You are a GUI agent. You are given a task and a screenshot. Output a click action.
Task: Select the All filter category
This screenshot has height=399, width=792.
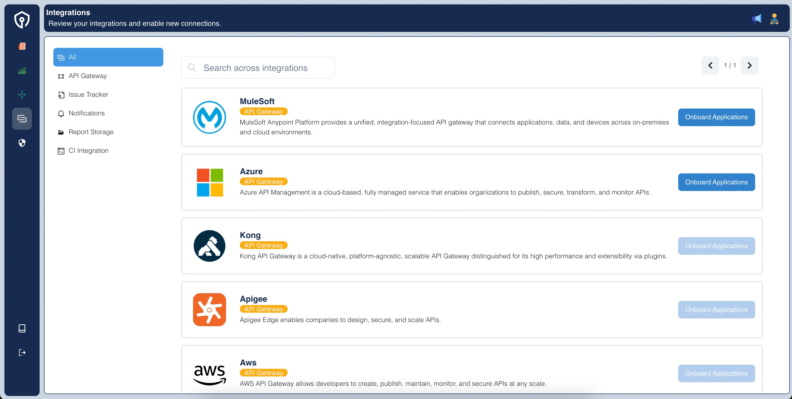click(108, 57)
